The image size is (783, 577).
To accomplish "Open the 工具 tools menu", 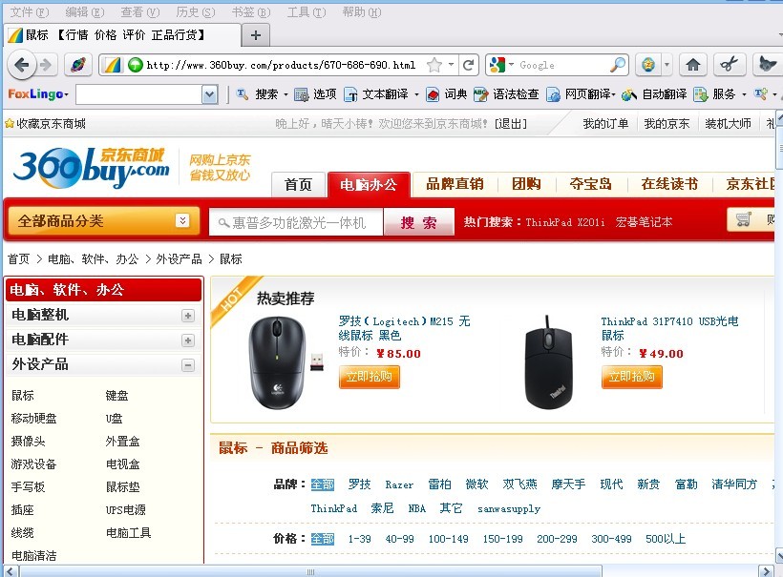I will pyautogui.click(x=307, y=12).
